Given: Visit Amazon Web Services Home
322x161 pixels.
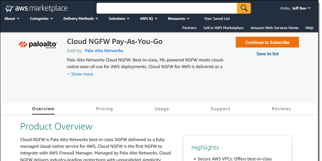Looking at the screenshot, I should click(x=274, y=28).
